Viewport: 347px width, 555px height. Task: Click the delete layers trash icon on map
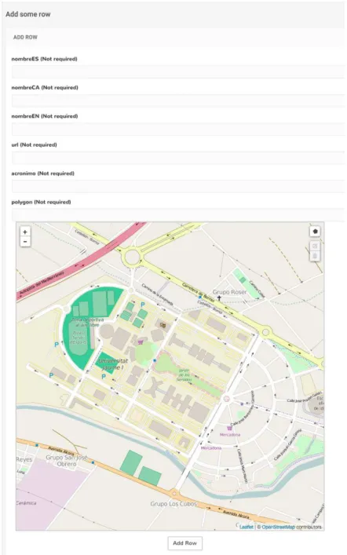[315, 256]
